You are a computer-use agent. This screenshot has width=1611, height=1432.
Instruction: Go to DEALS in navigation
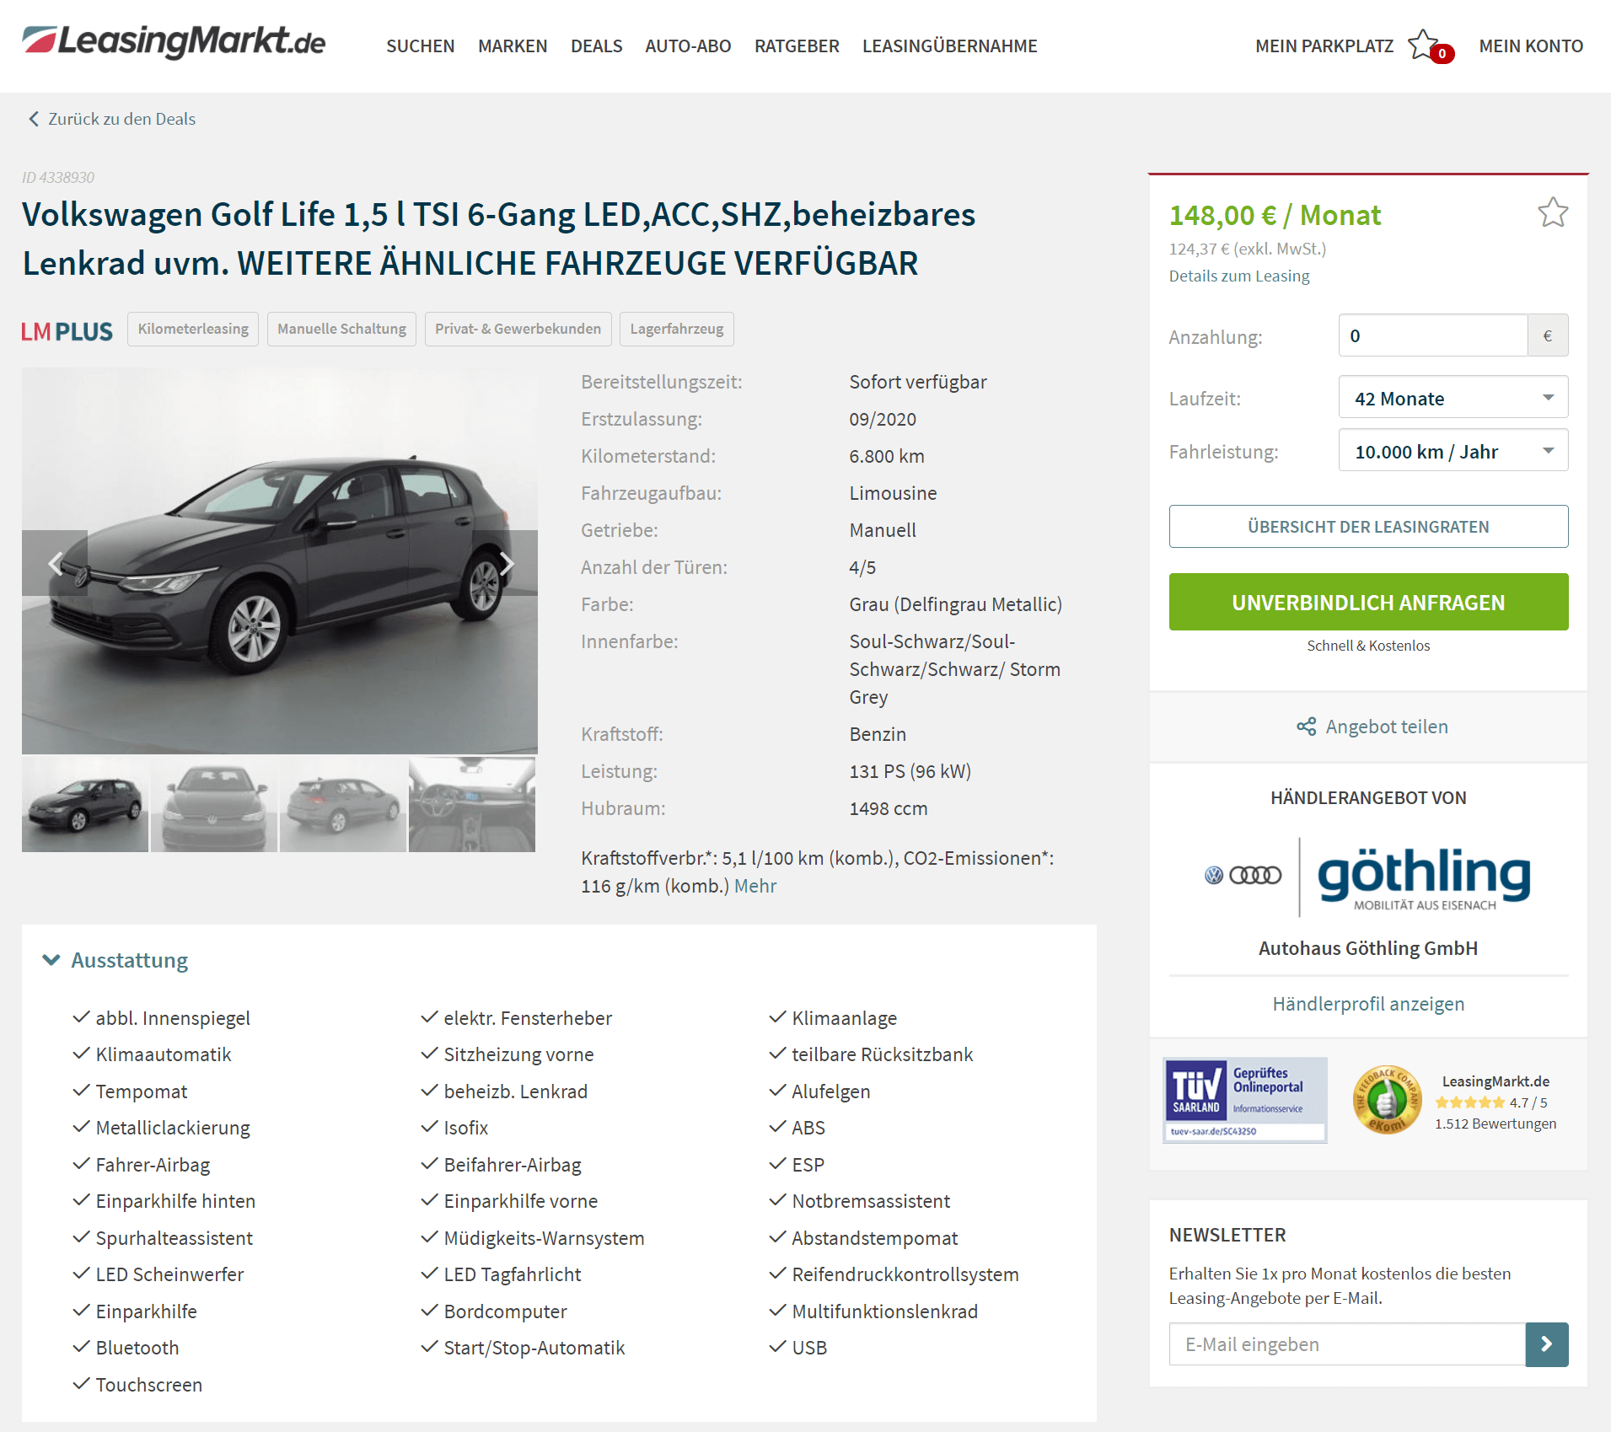click(596, 46)
